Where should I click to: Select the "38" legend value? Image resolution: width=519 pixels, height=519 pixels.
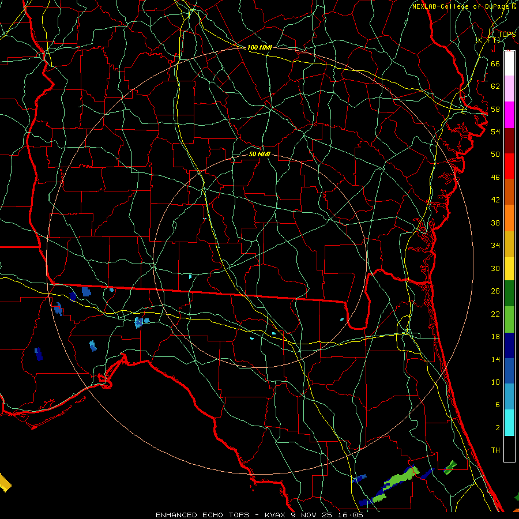point(495,223)
